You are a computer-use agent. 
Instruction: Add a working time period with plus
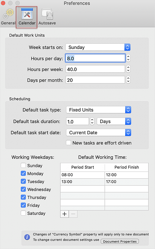[64, 214]
